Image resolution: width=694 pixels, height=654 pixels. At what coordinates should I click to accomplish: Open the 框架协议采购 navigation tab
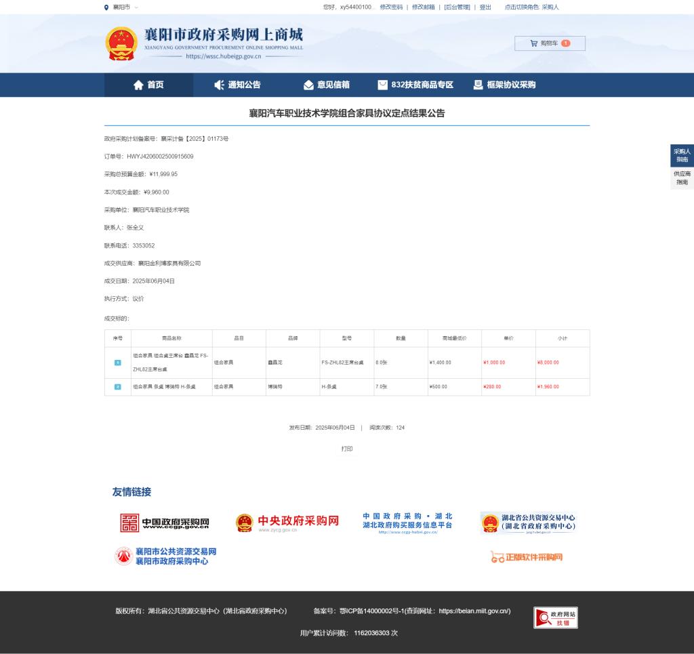(504, 85)
